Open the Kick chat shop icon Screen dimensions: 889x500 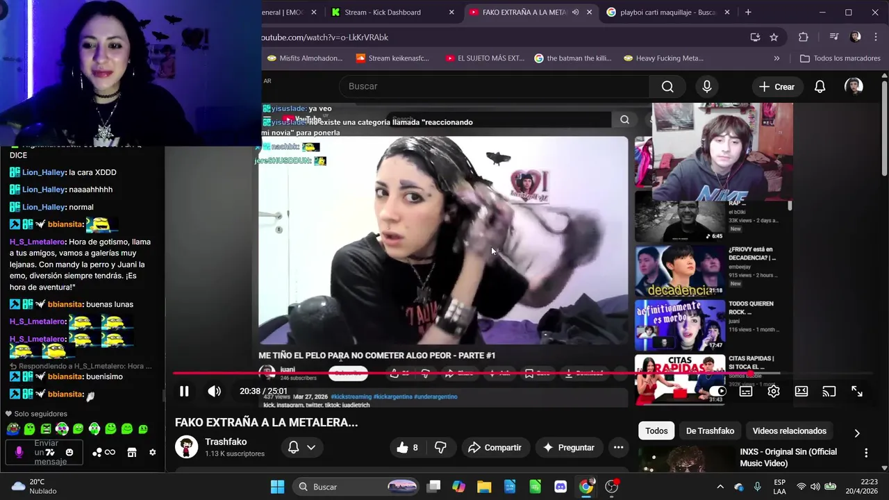point(132,453)
